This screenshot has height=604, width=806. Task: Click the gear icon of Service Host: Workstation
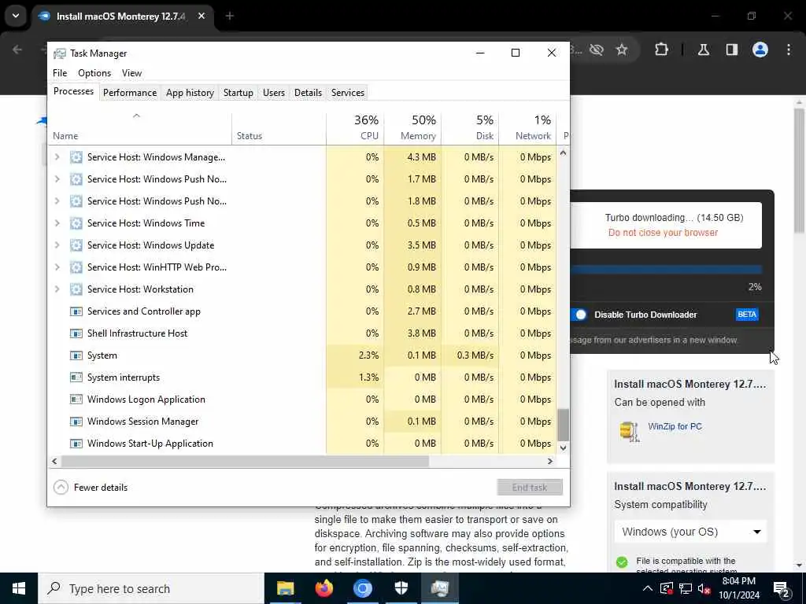click(x=76, y=289)
